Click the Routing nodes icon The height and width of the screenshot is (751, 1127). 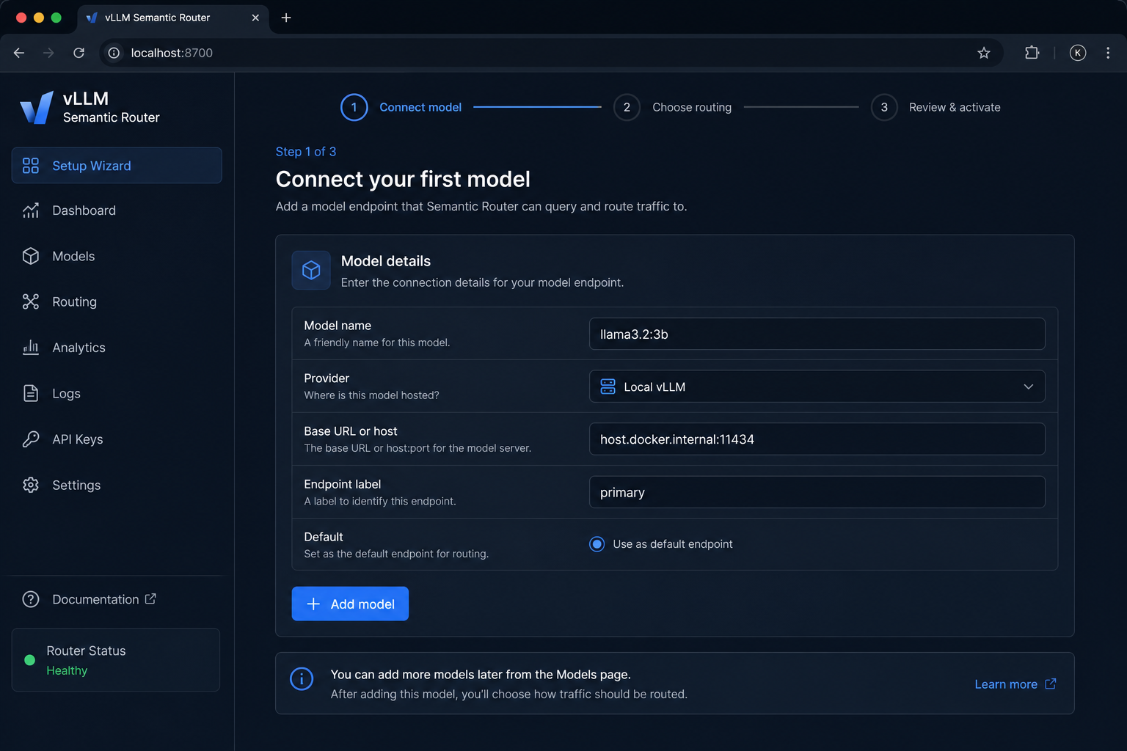[31, 301]
